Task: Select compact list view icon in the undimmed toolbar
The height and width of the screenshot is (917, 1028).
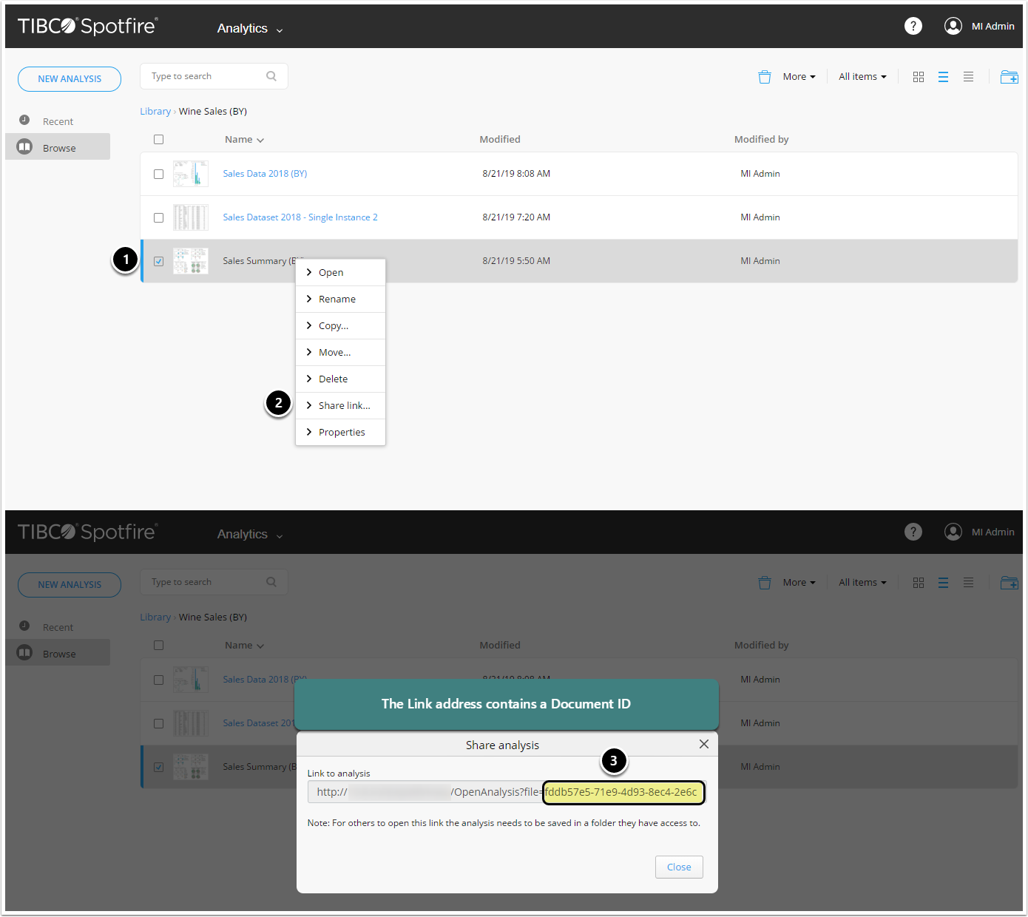Action: (x=968, y=77)
